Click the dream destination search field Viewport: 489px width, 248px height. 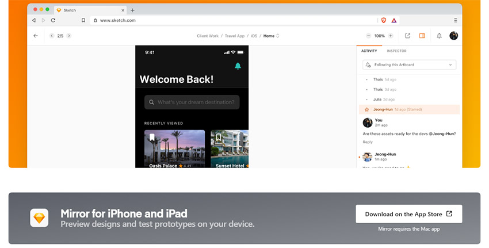pyautogui.click(x=192, y=102)
